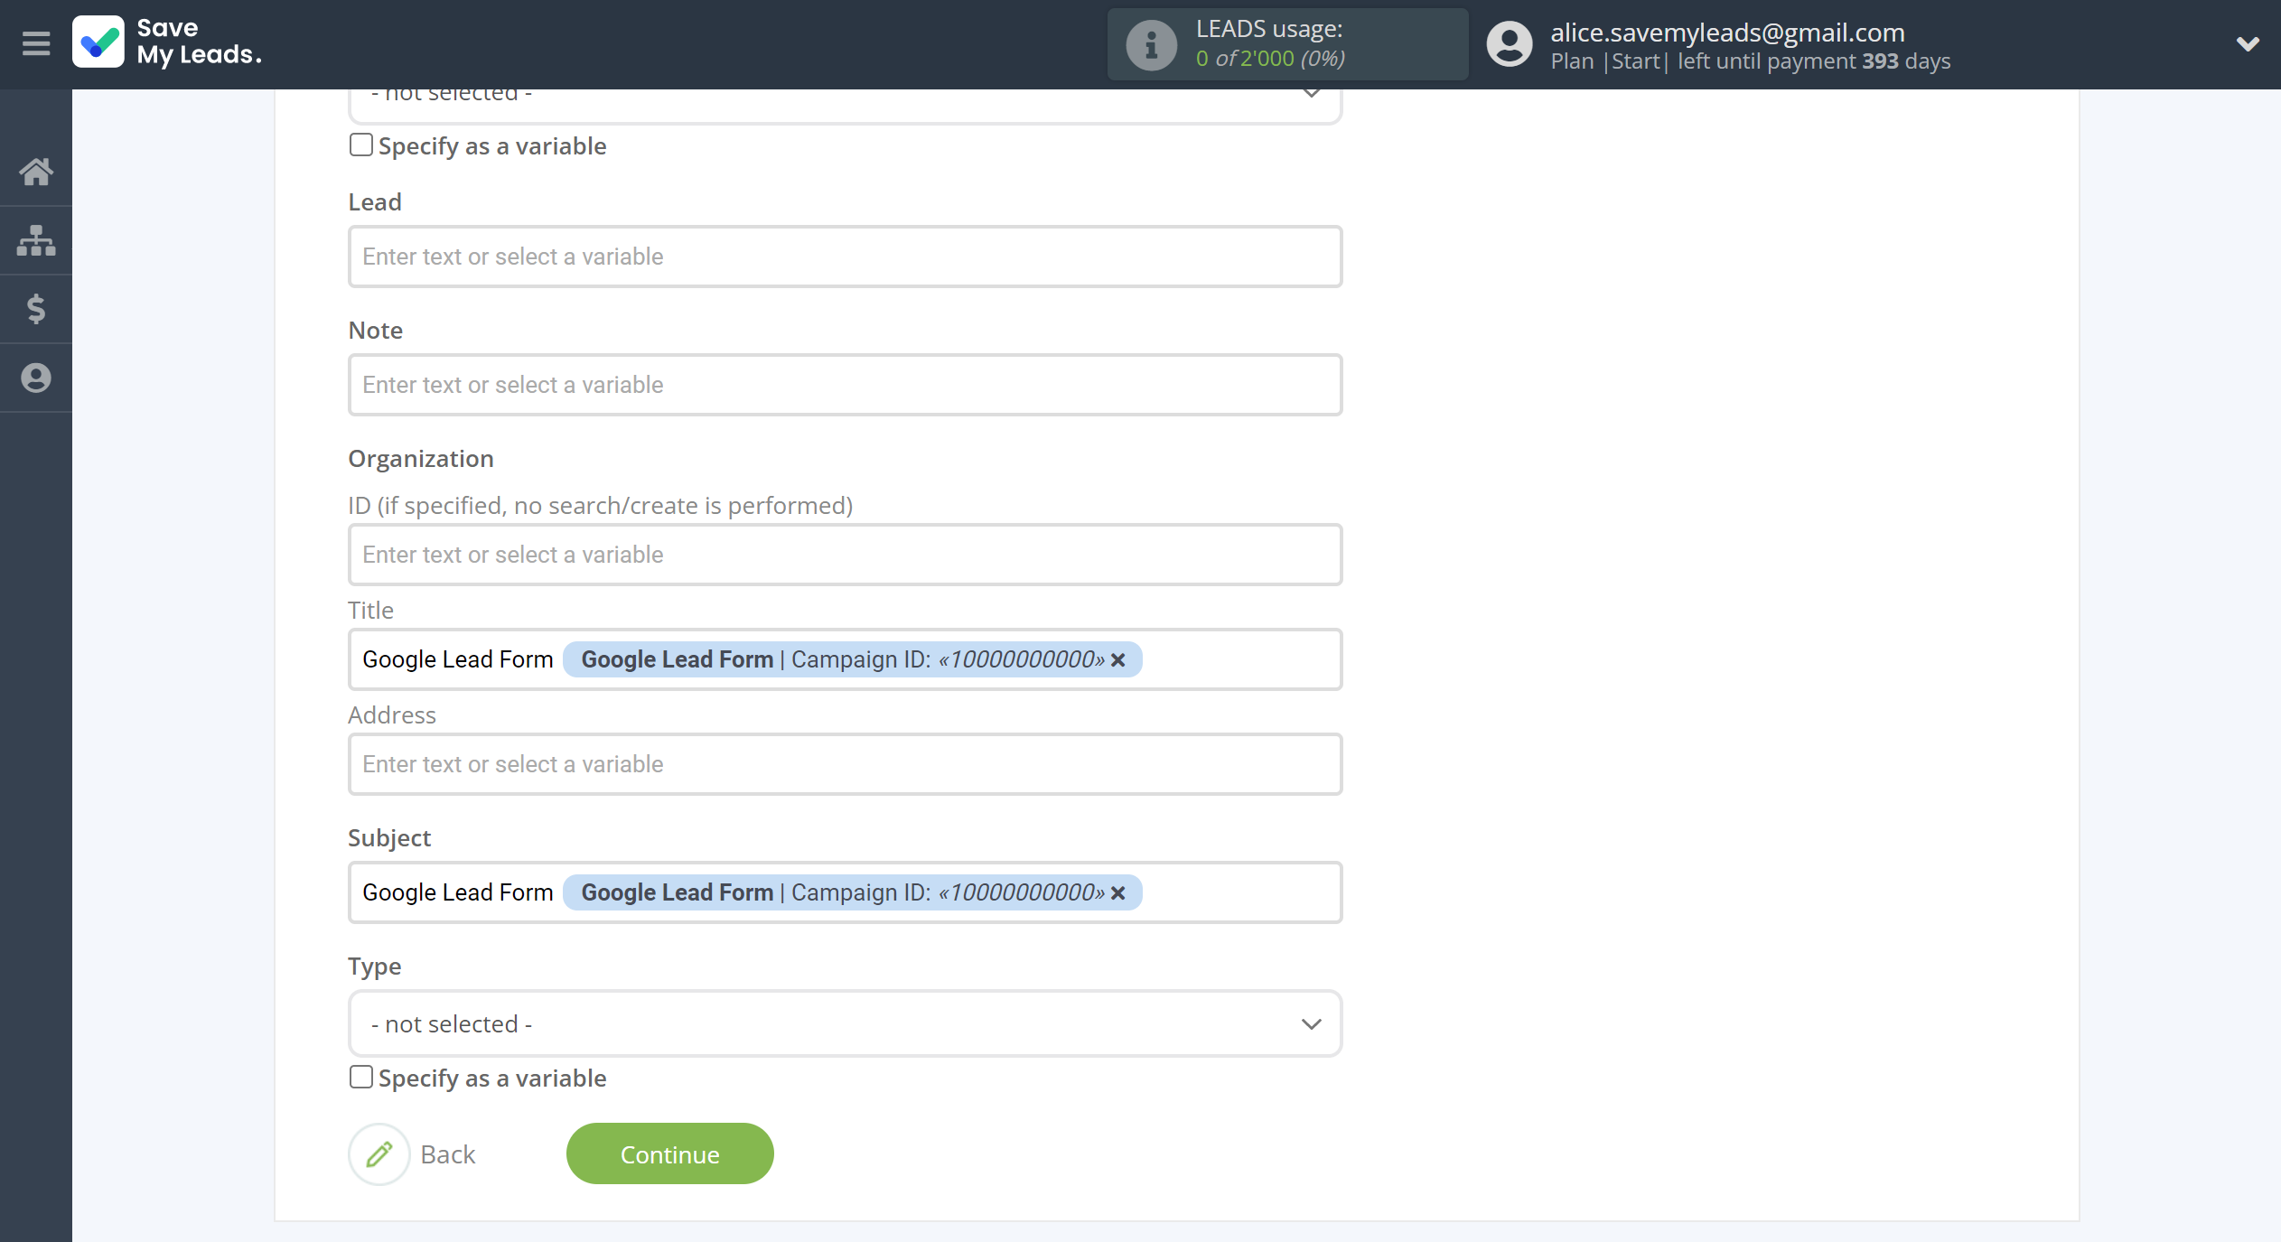Click the LEADS usage info icon
The height and width of the screenshot is (1242, 2281).
click(x=1151, y=44)
